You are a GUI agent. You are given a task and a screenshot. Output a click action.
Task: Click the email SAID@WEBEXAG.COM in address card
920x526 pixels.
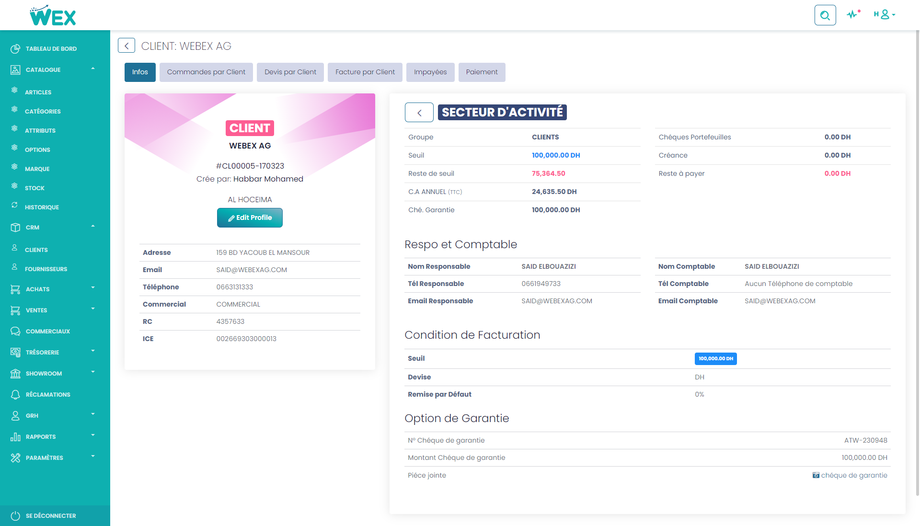[252, 270]
